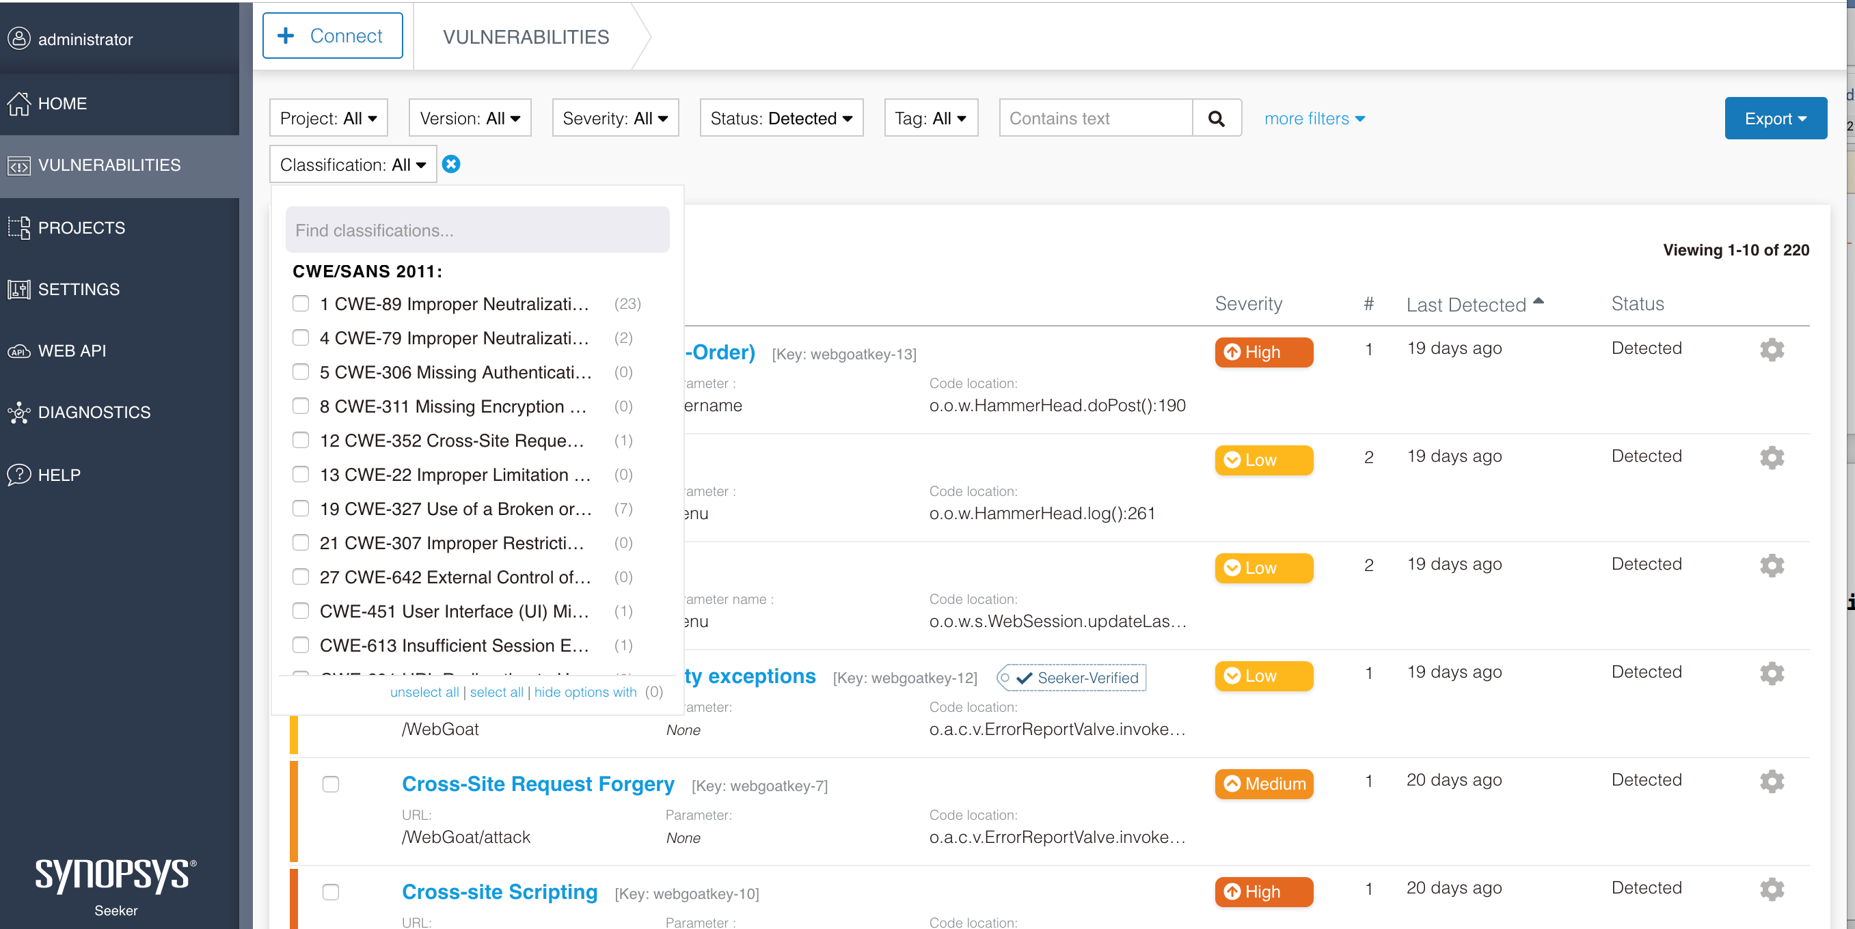Screen dimensions: 1855x929
Task: Open gear menu for WebSession.updateLas row
Action: pyautogui.click(x=1772, y=566)
